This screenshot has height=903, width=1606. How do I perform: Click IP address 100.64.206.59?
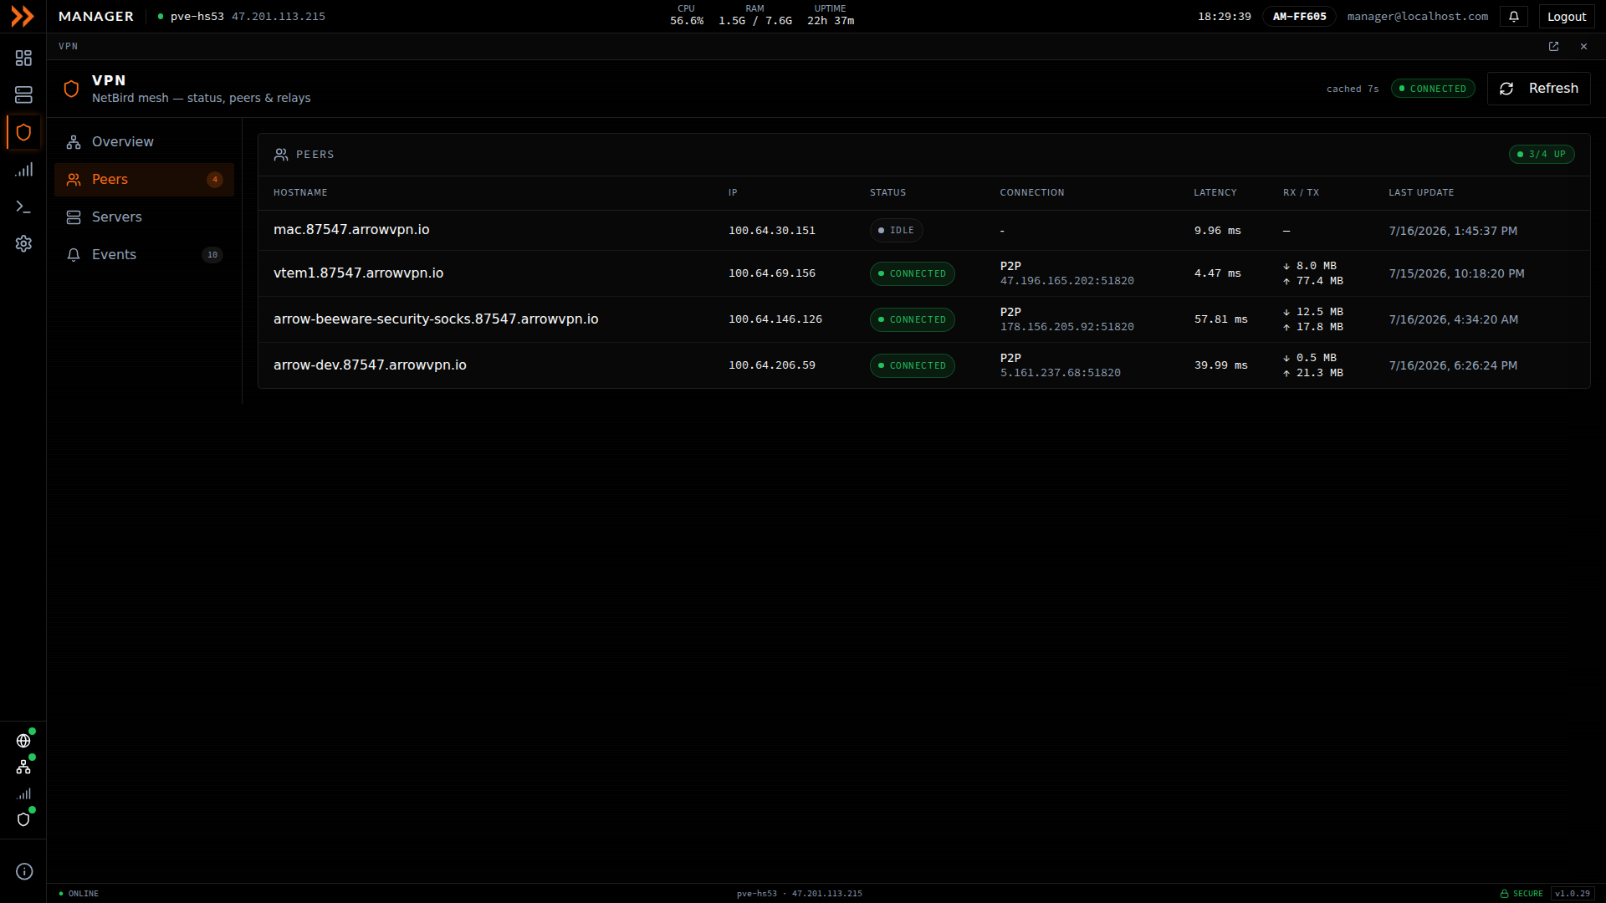pyautogui.click(x=771, y=365)
